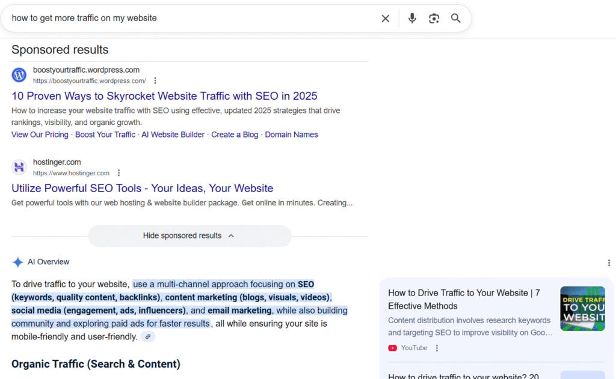This screenshot has width=616, height=379.
Task: Click the View Our Pricing sitelink
Action: [40, 135]
